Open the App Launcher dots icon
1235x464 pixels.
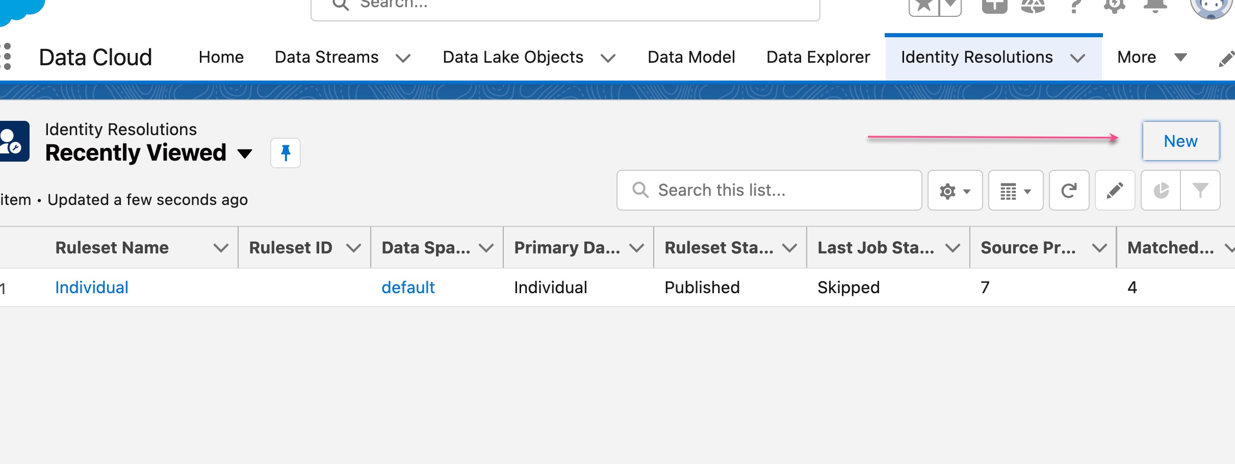pos(6,57)
